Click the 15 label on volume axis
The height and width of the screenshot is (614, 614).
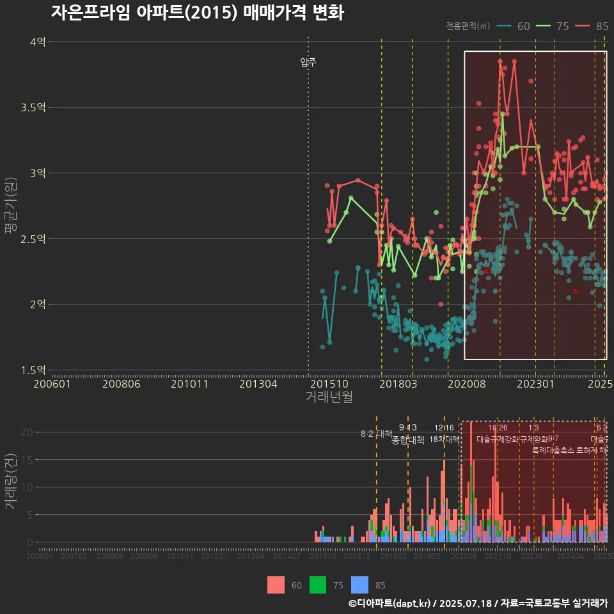coord(27,460)
